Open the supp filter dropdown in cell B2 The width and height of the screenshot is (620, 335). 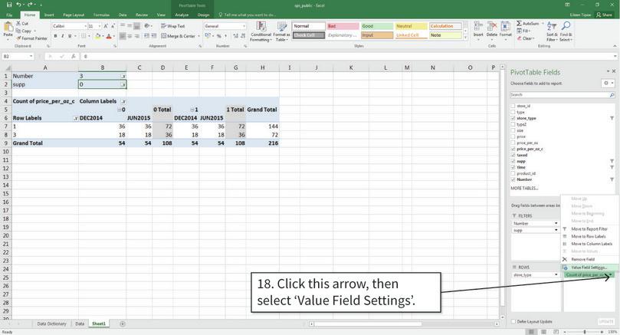point(123,84)
